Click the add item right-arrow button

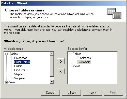(61, 61)
